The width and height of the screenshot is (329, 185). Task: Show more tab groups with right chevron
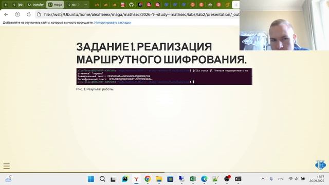tap(79, 5)
